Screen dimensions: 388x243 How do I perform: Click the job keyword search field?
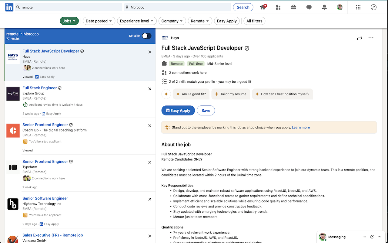(x=69, y=7)
